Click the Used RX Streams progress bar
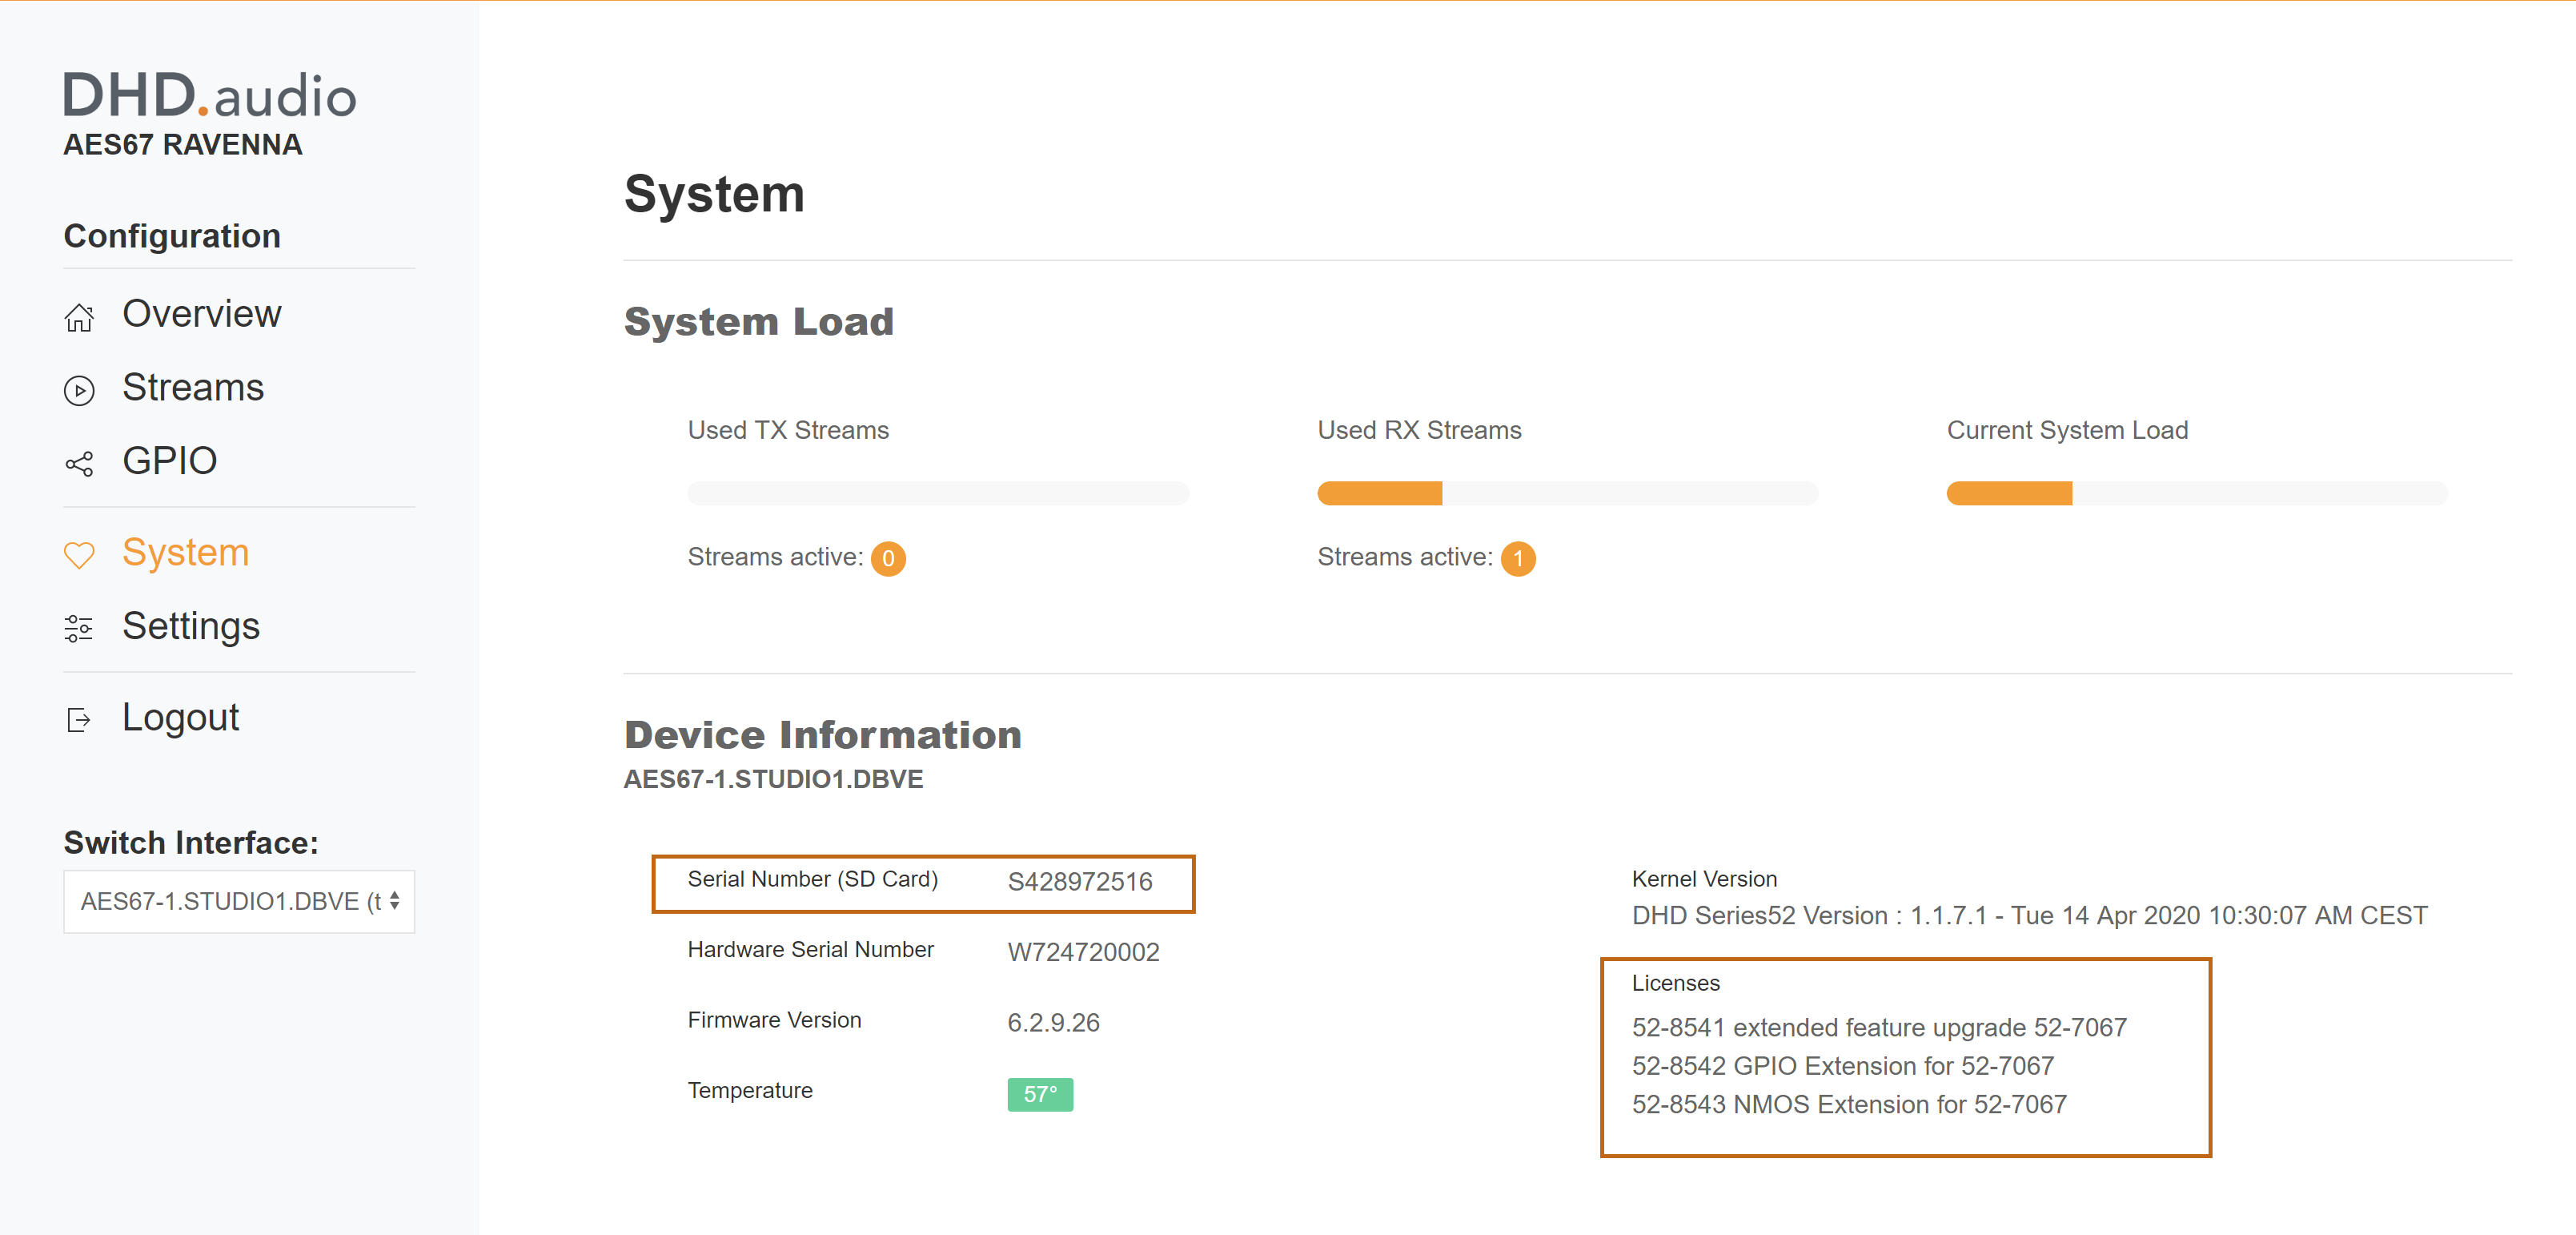Image resolution: width=2576 pixels, height=1235 pixels. 1567,493
